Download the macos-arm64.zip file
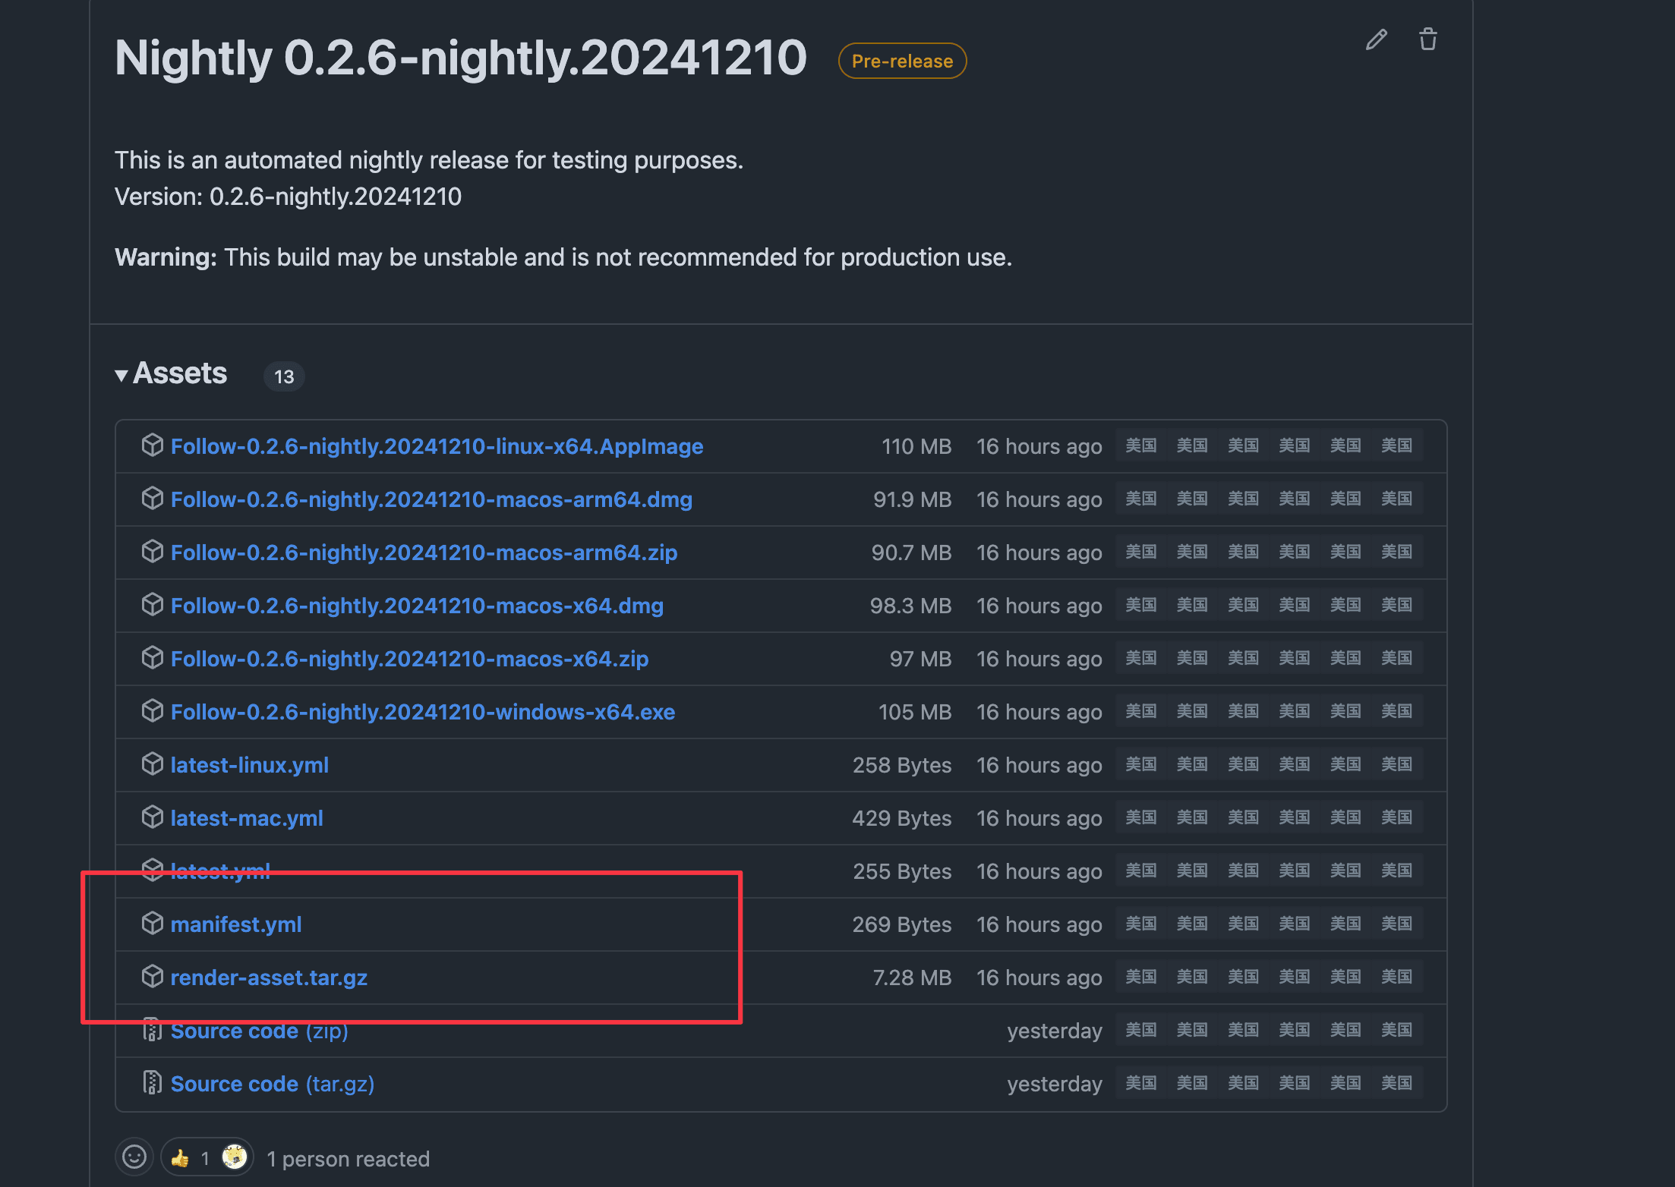 pyautogui.click(x=424, y=553)
